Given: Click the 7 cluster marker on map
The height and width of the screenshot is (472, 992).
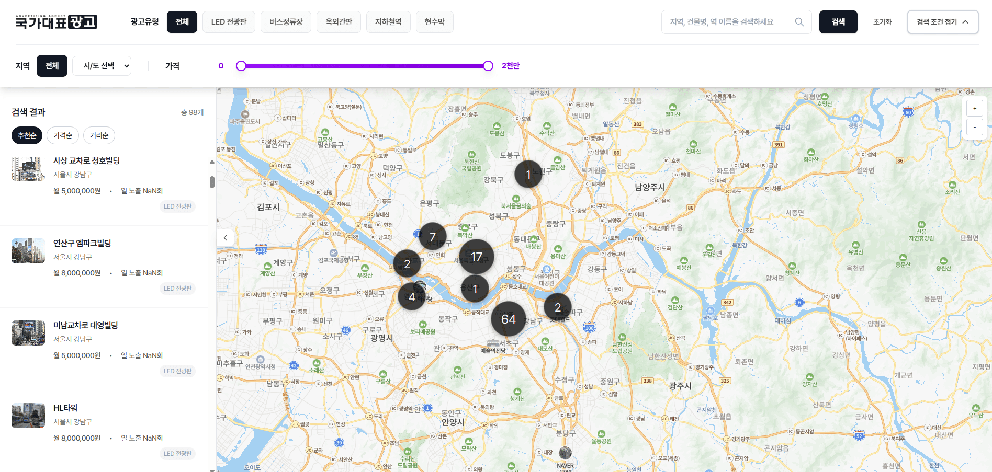Looking at the screenshot, I should (433, 237).
